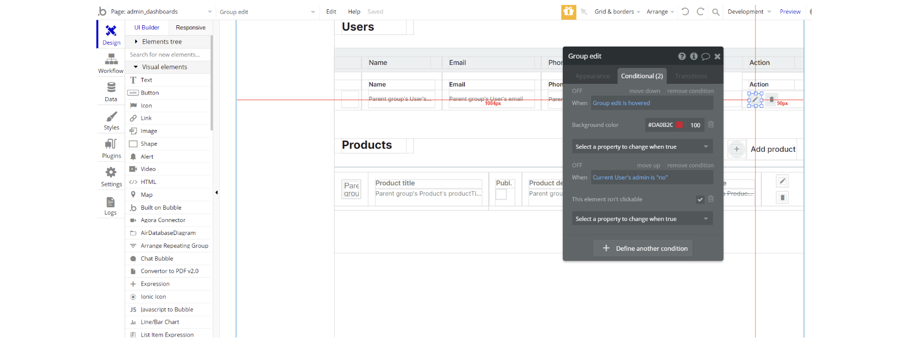The width and height of the screenshot is (909, 346).
Task: Toggle OFF switch for hovered condition
Action: (577, 91)
